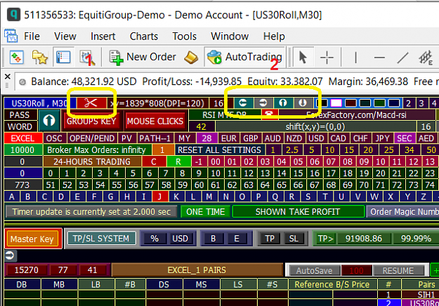Toggle 24-HOURS TRADING
Viewport: 439px width, 306px height.
click(92, 161)
